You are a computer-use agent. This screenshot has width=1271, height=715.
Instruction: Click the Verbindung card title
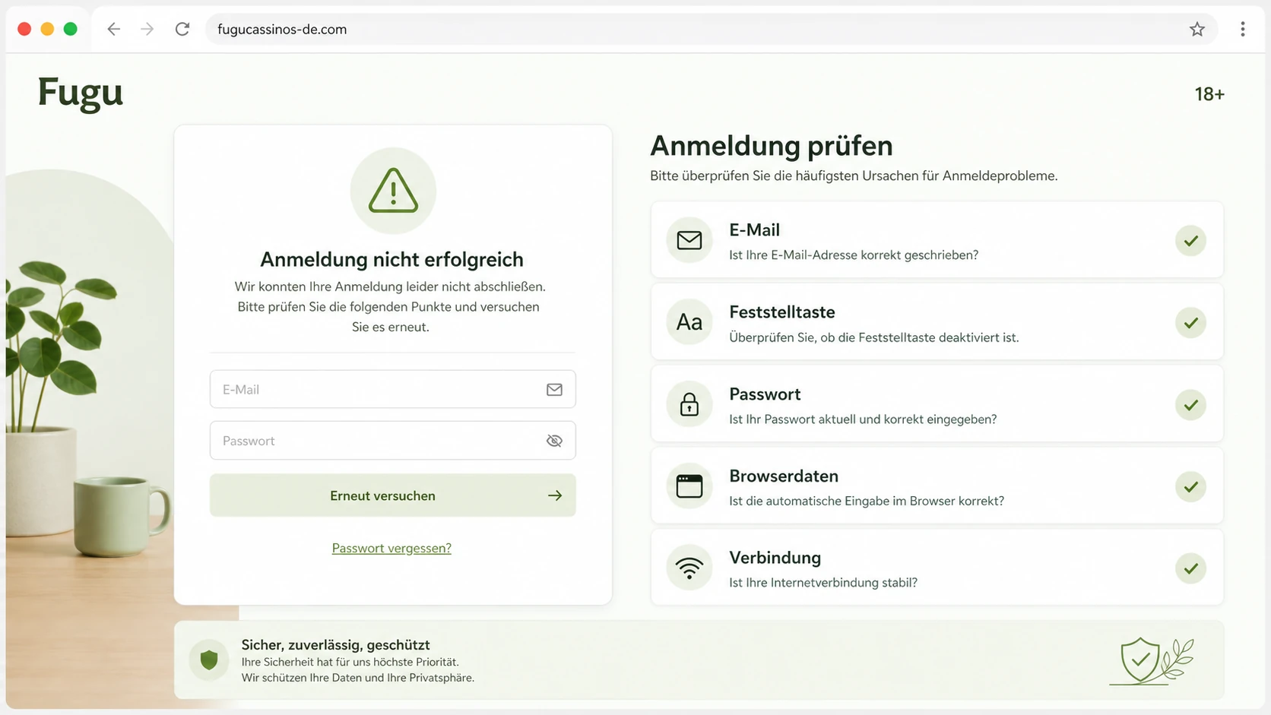(775, 558)
